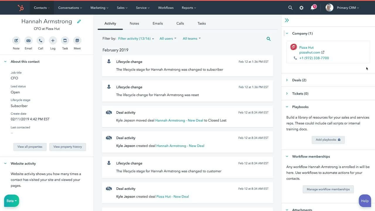Collapse the Workflow memberships section

[287, 156]
